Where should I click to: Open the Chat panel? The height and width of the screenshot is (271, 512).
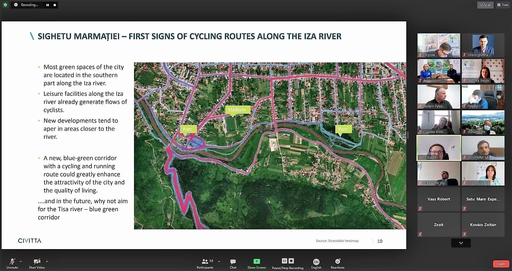click(233, 264)
